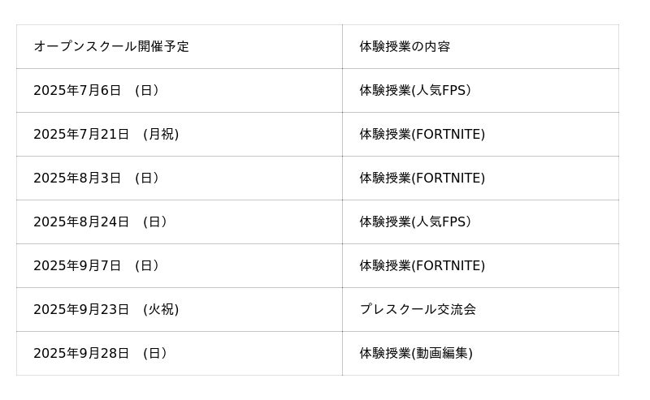Screen dimensions: 650x400
Task: Click the (日) label beside 2025年8月24日
Action: 155,222
